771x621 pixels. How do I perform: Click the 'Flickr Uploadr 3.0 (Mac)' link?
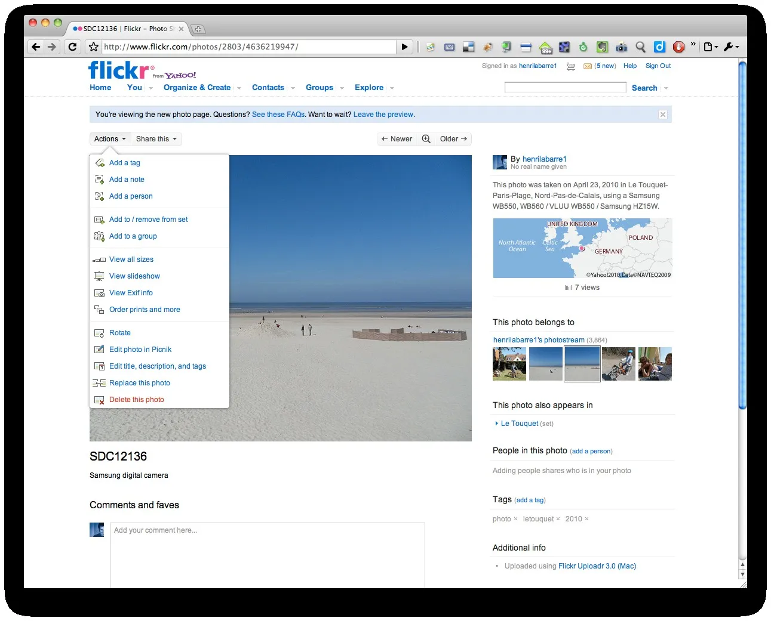click(597, 566)
